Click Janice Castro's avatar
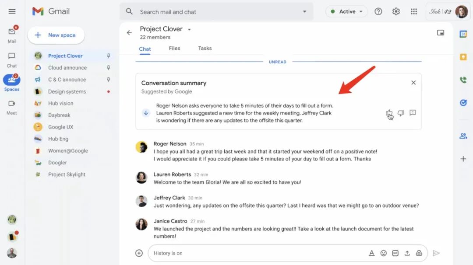 (141, 224)
